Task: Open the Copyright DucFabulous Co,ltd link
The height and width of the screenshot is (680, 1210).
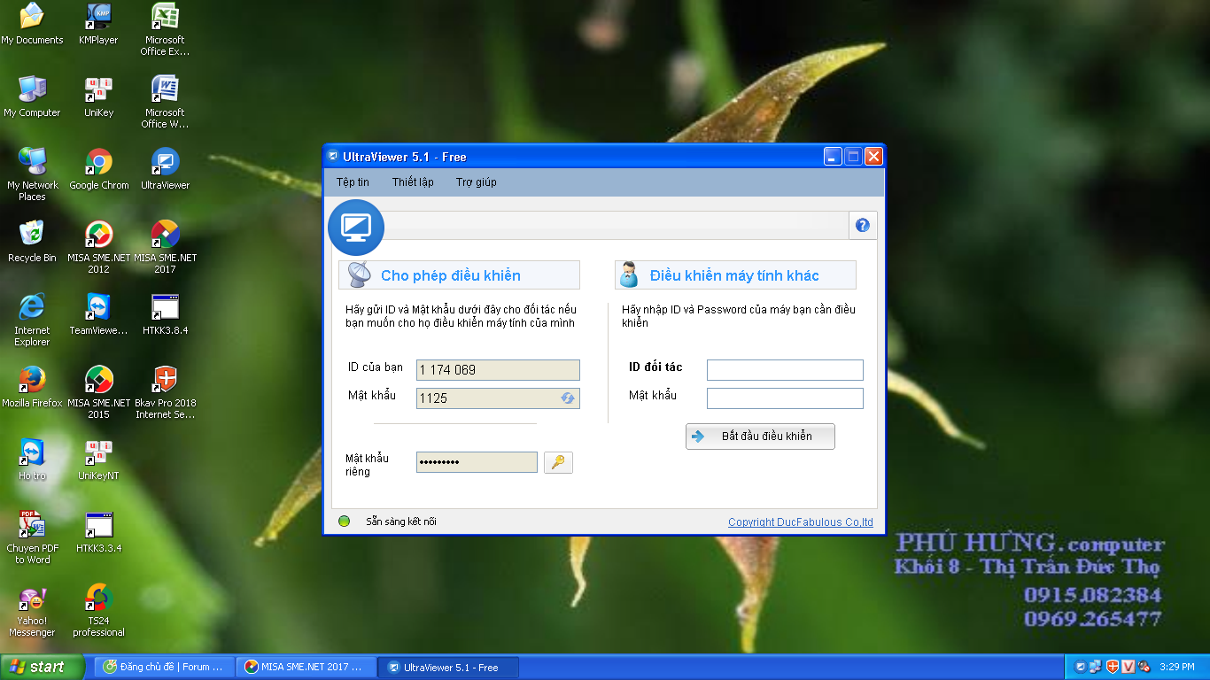Action: (x=801, y=522)
